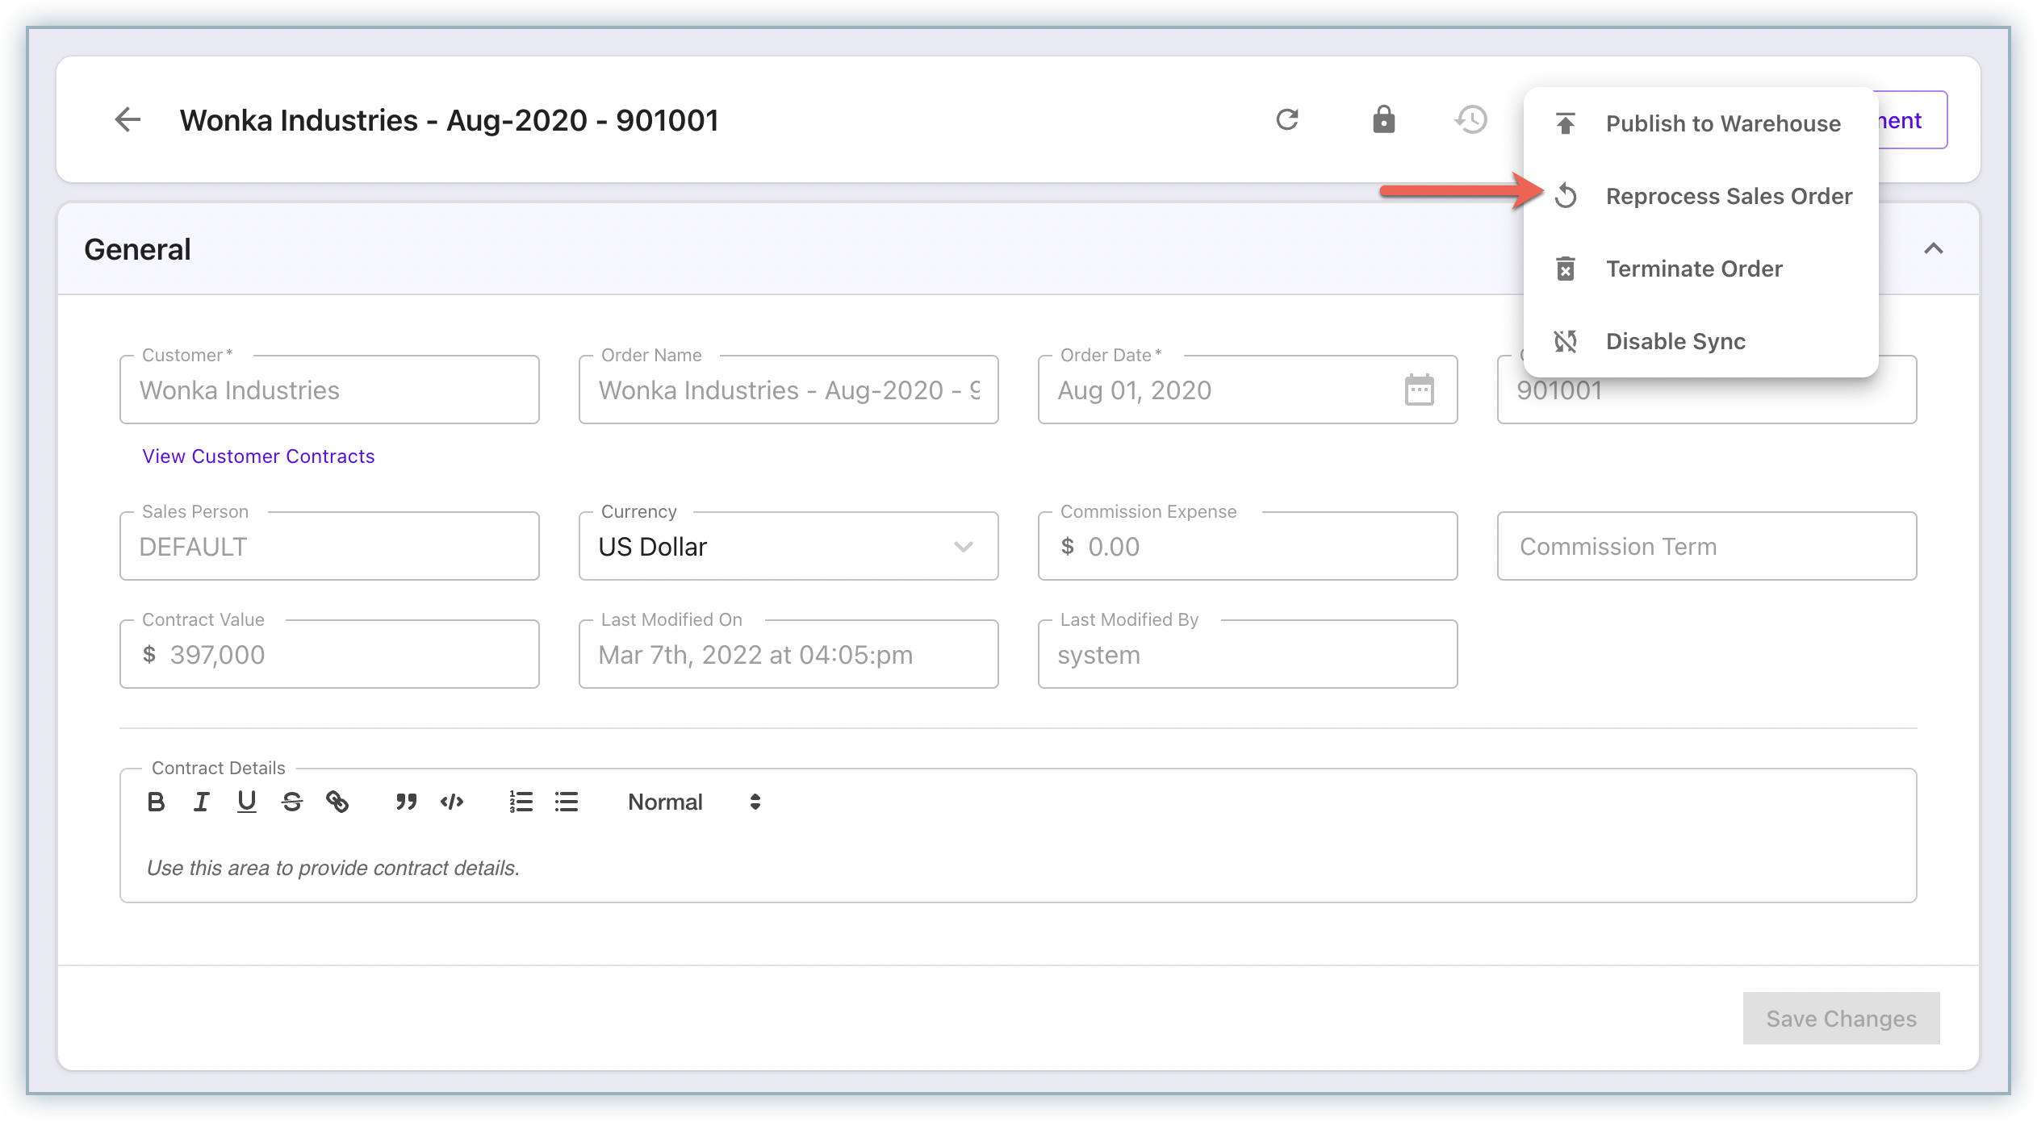Screen dimensions: 2037x1121
Task: Open the Normal text style dropdown
Action: 694,802
